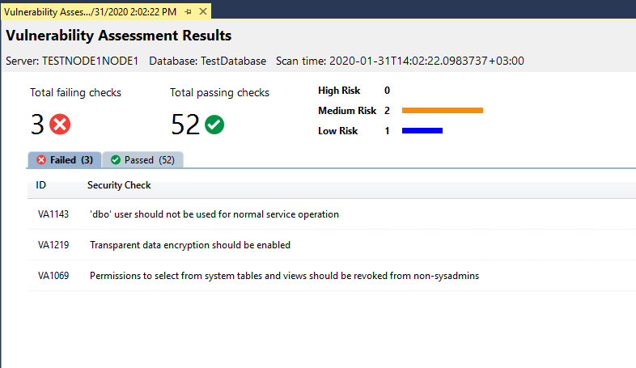Click the Medium Risk count label
This screenshot has width=636, height=368.
387,111
